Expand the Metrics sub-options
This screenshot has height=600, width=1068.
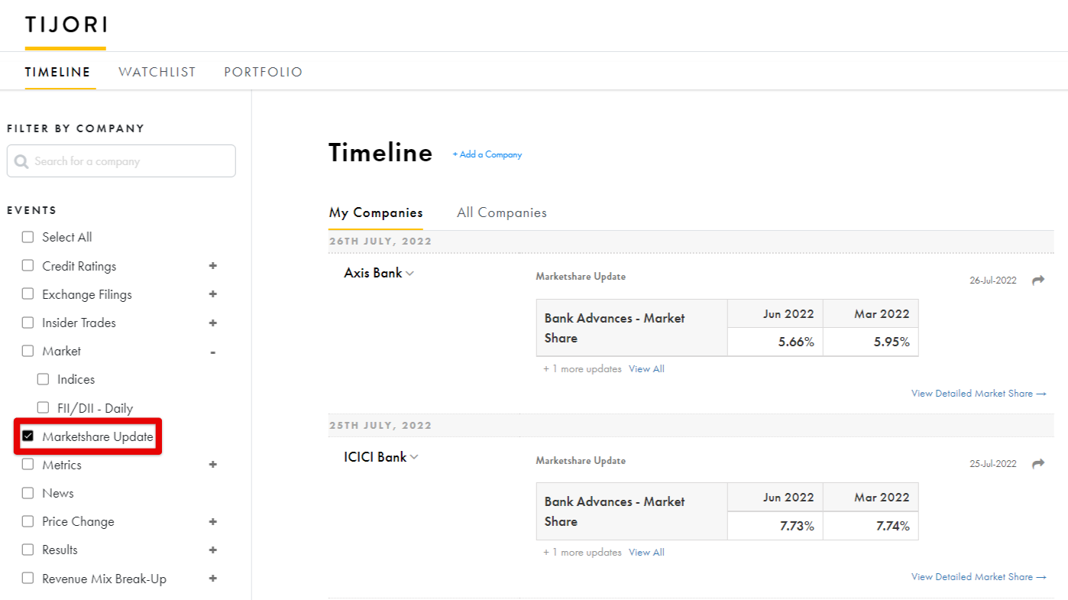point(213,465)
